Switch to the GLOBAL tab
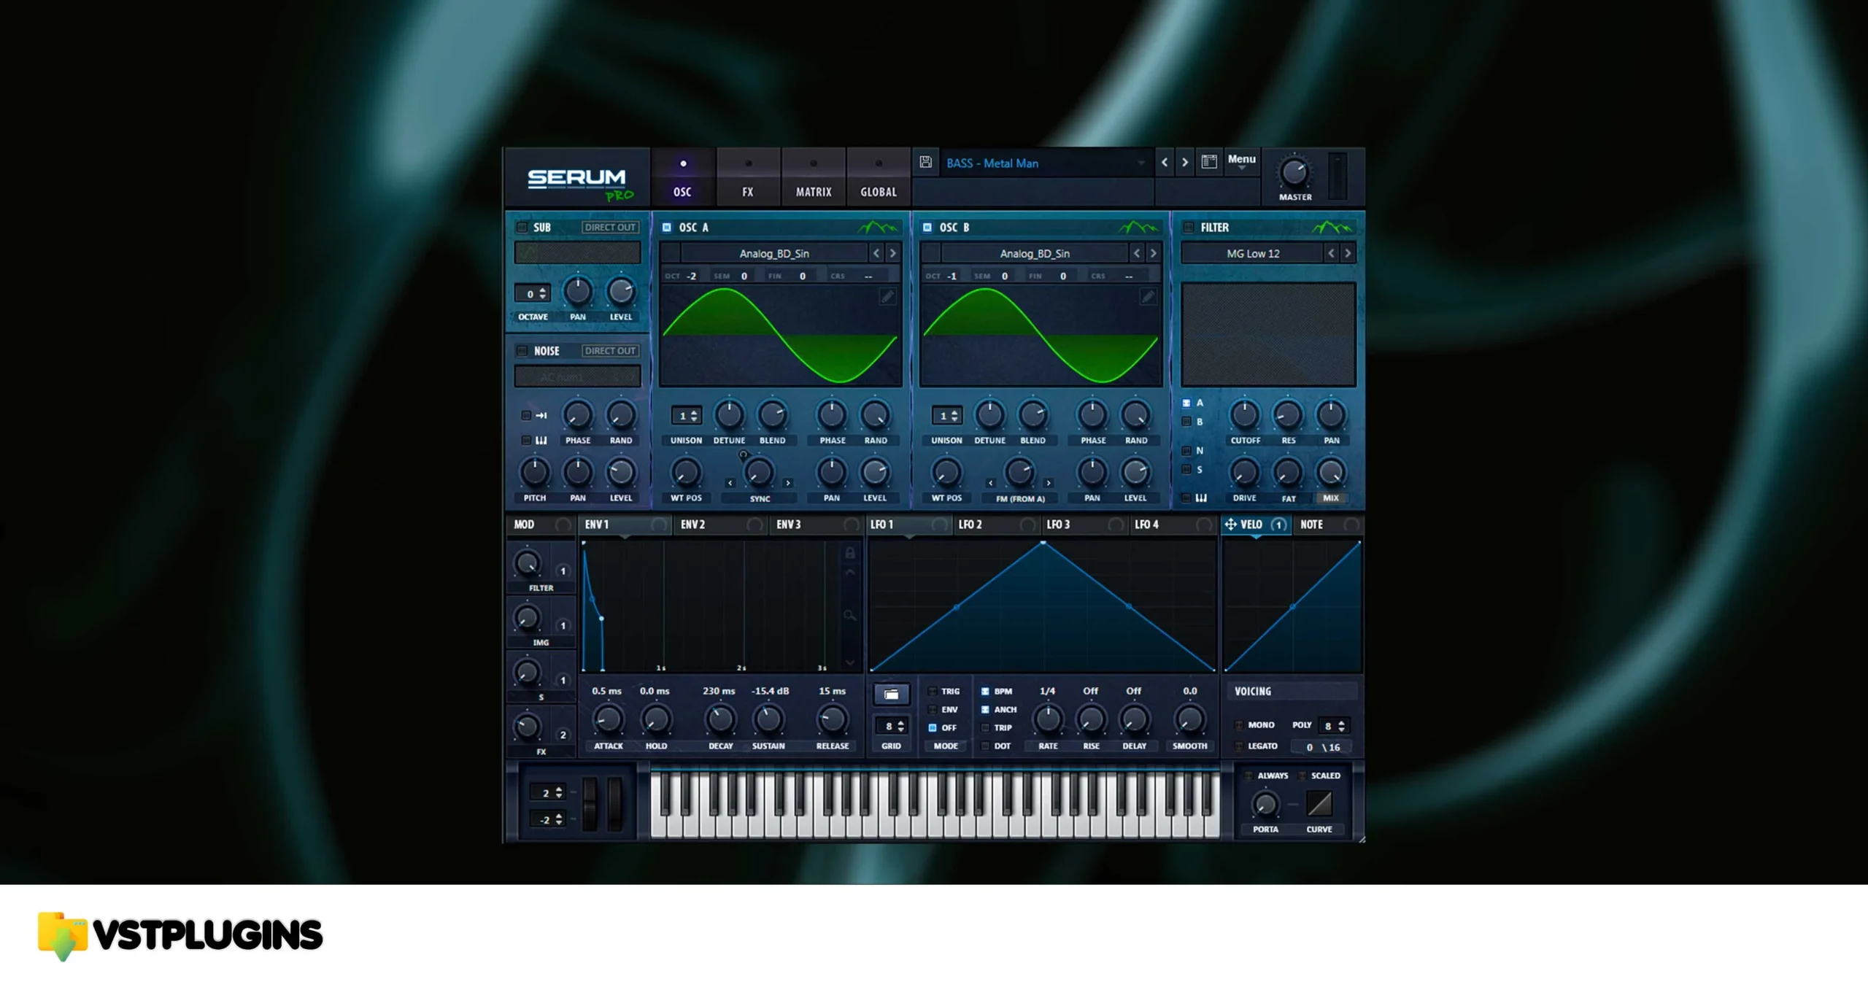The height and width of the screenshot is (990, 1868). (879, 177)
